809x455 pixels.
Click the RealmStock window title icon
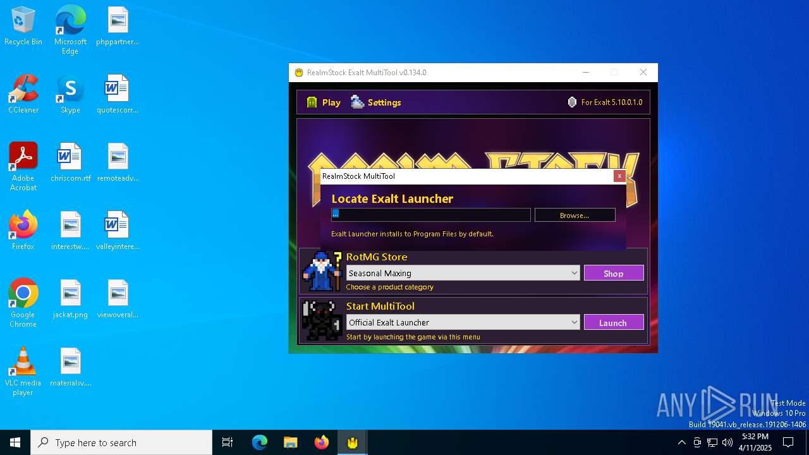299,73
